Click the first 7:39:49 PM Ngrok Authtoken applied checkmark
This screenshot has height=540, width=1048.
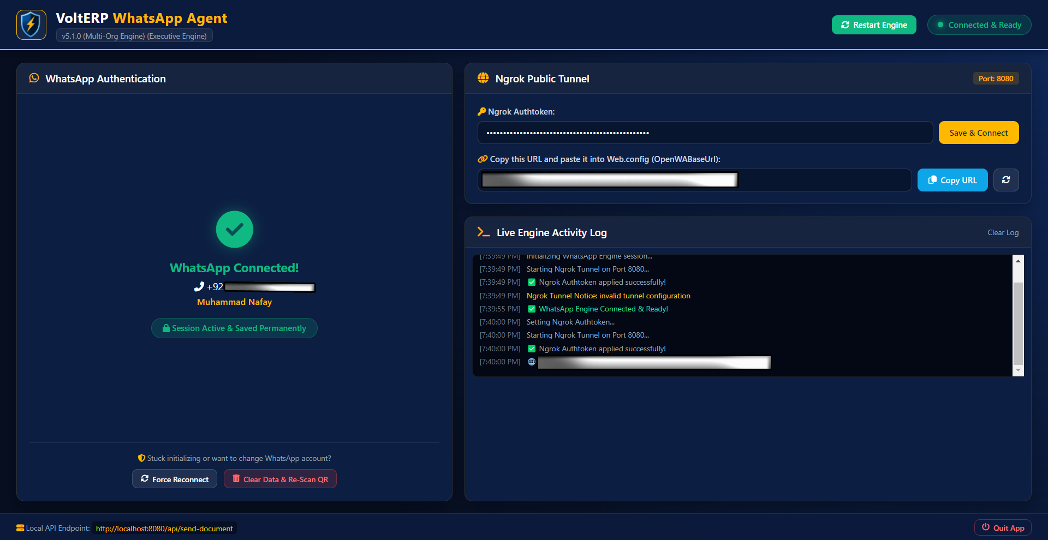(532, 283)
